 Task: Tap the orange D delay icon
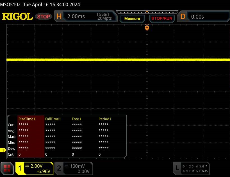(x=183, y=17)
